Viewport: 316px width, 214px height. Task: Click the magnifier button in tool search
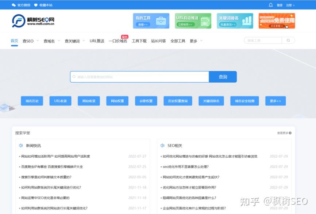click(288, 41)
